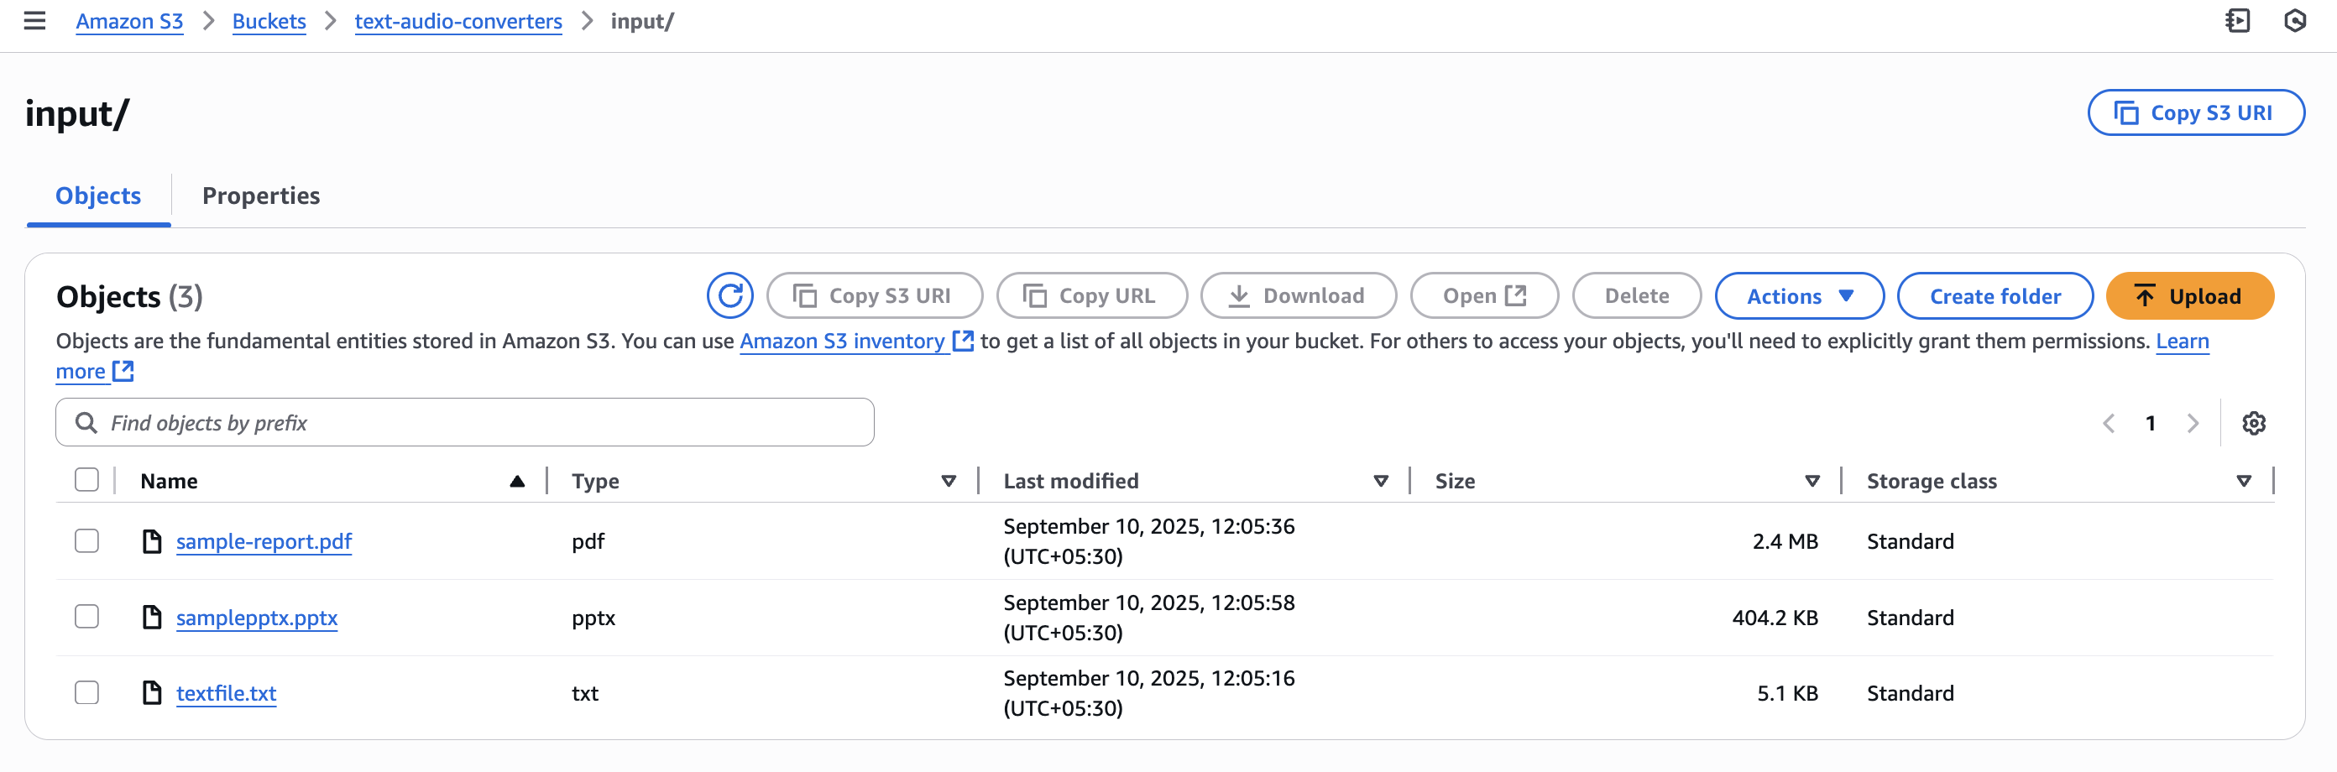2337x772 pixels.
Task: Click Copy S3 URI button at top right
Action: [x=2195, y=112]
